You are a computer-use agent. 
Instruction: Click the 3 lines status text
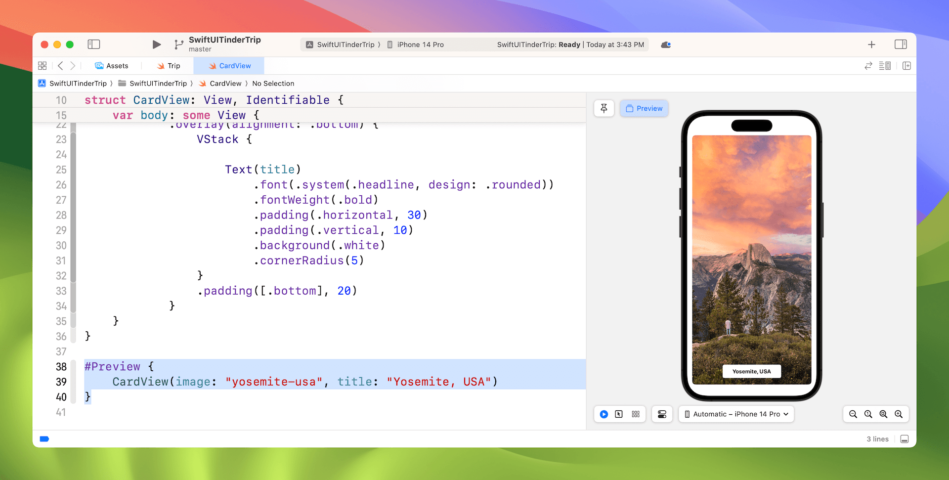(877, 439)
